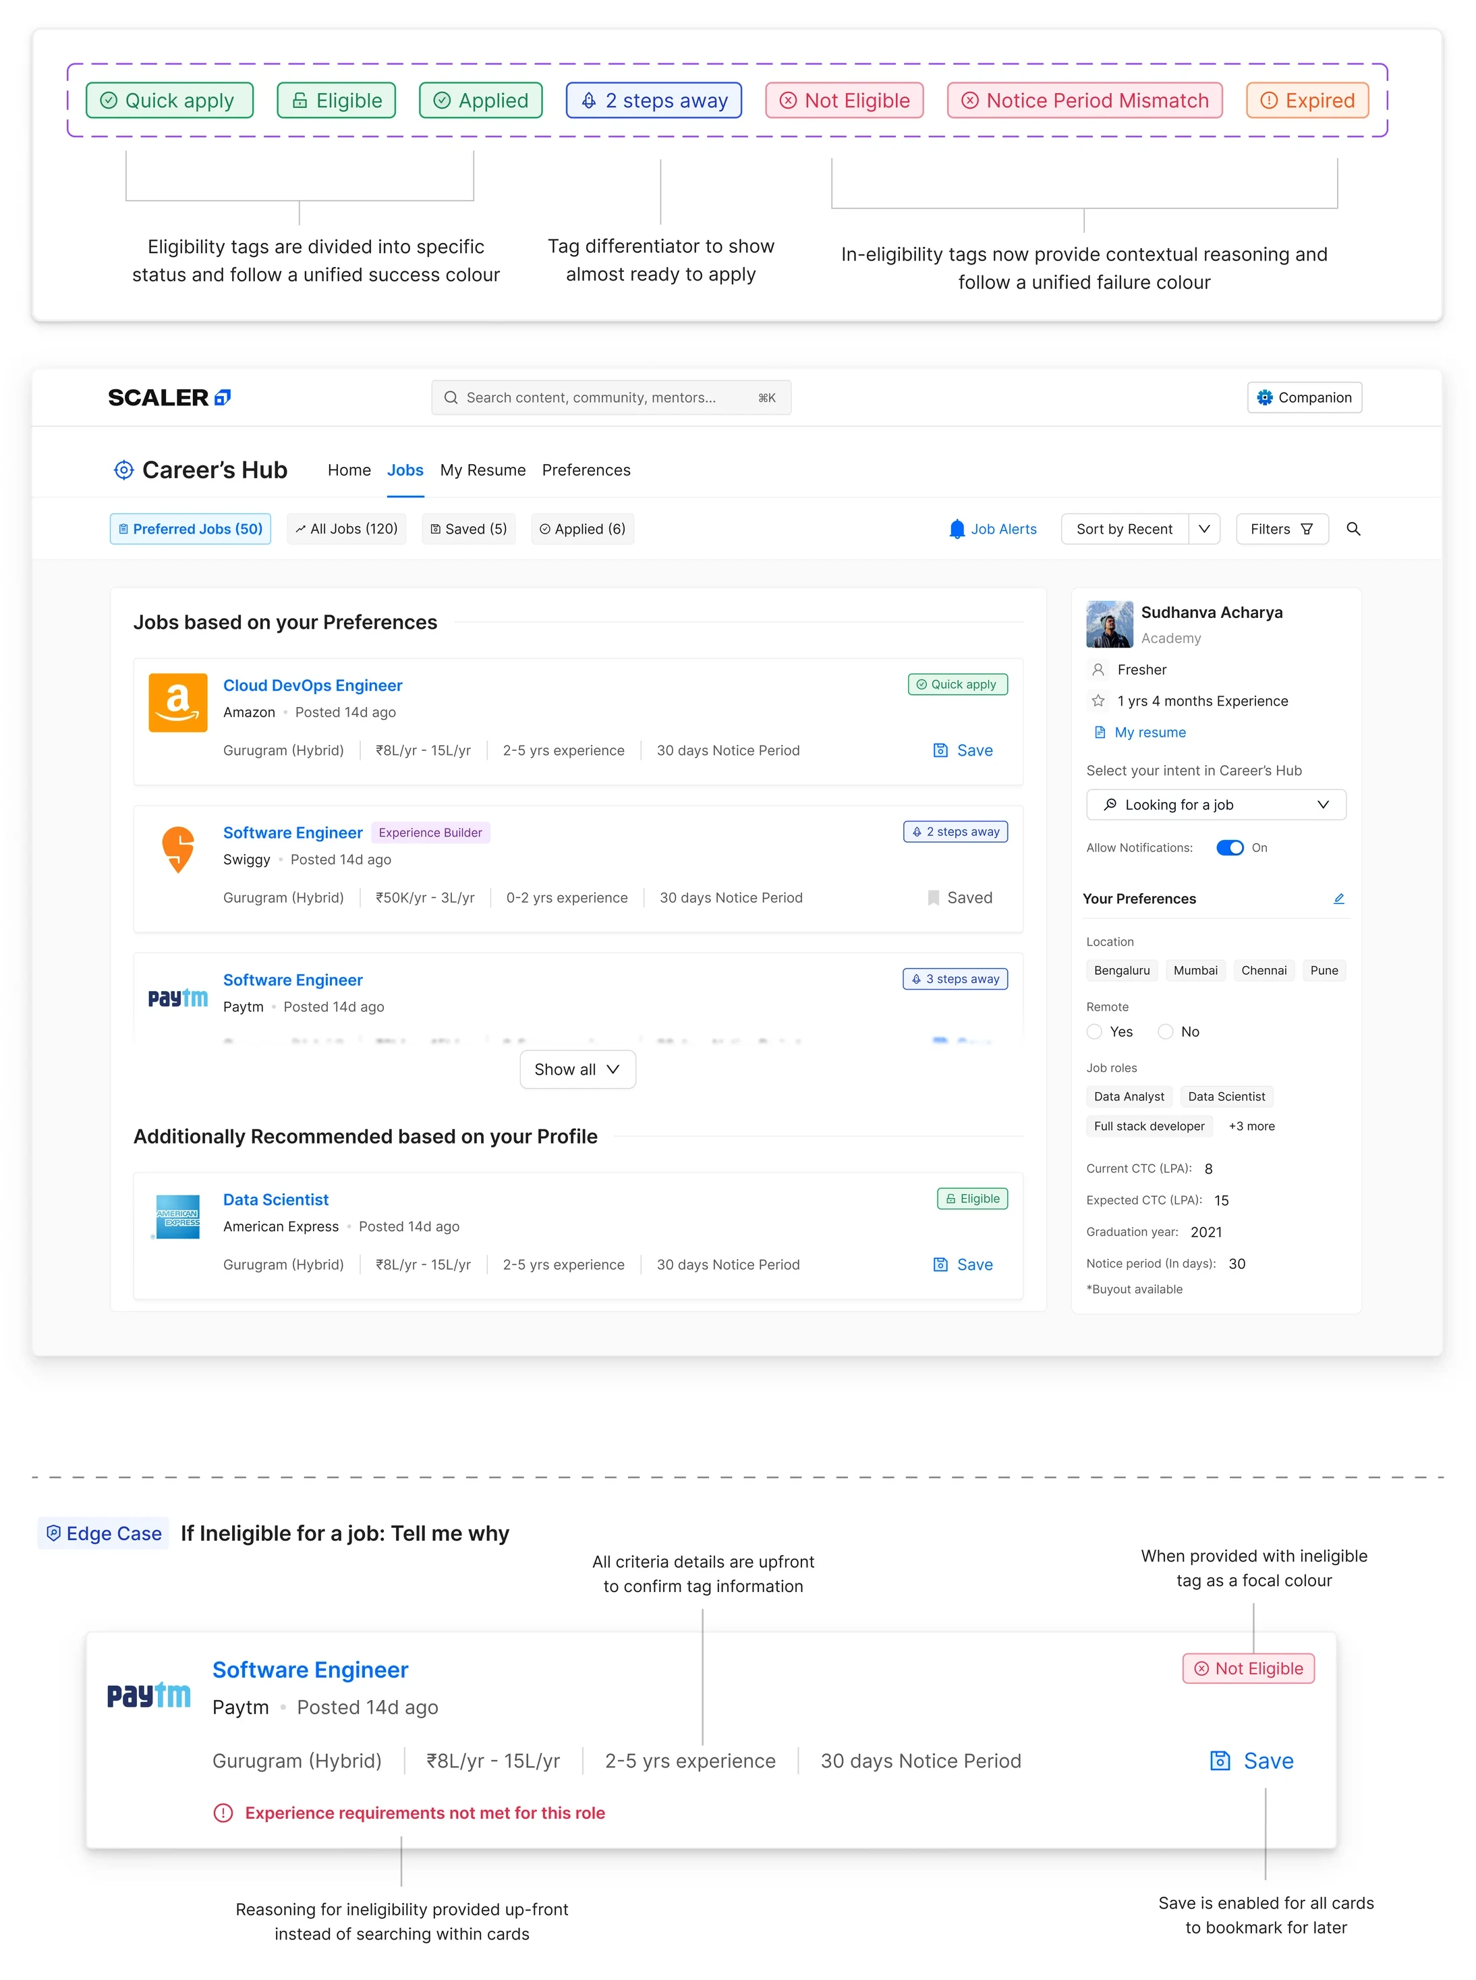Expand the list with Show all
1476x1980 pixels.
tap(577, 1069)
